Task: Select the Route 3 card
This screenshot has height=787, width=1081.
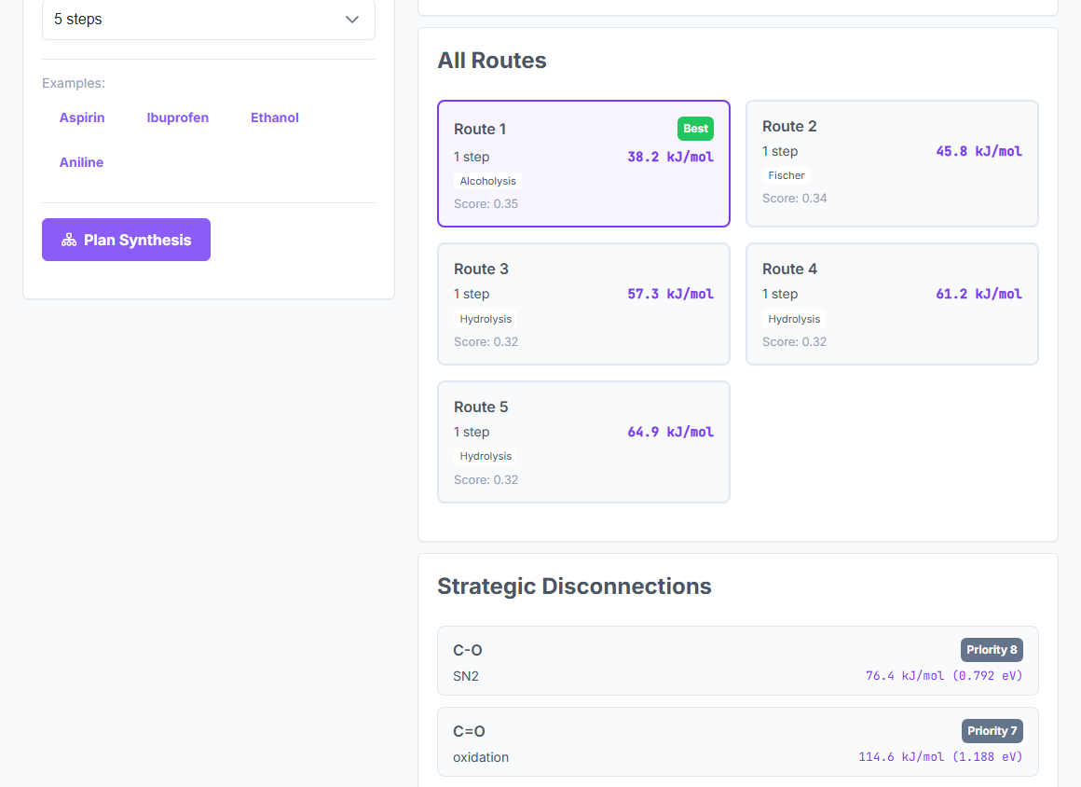Action: (x=584, y=303)
